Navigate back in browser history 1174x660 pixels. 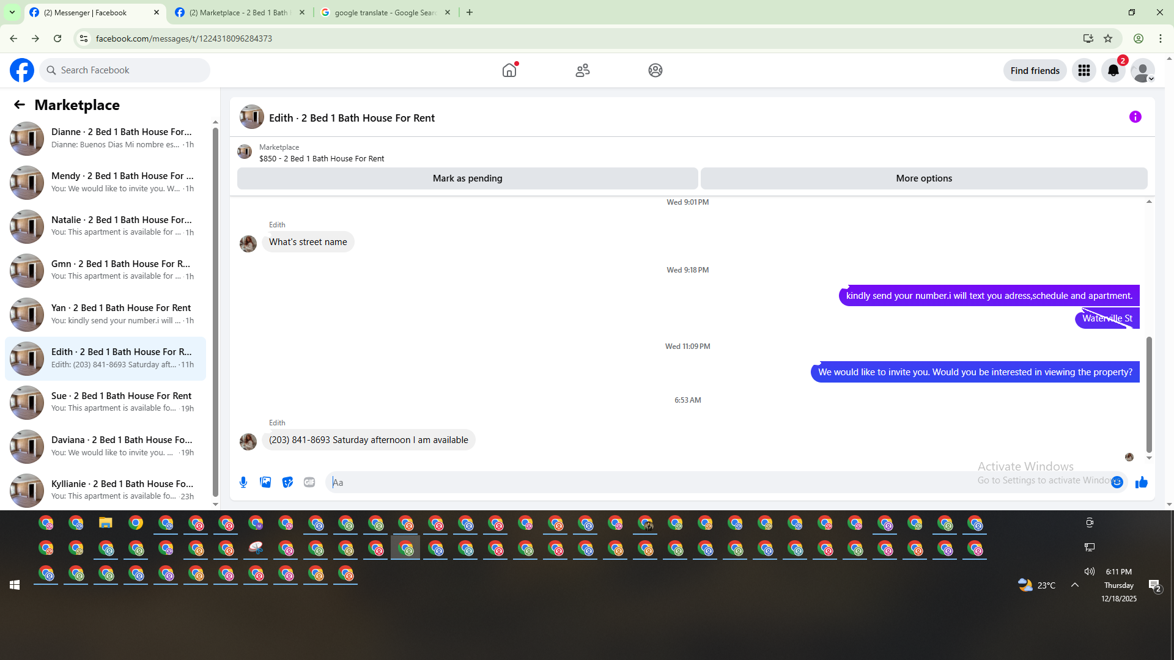click(13, 38)
